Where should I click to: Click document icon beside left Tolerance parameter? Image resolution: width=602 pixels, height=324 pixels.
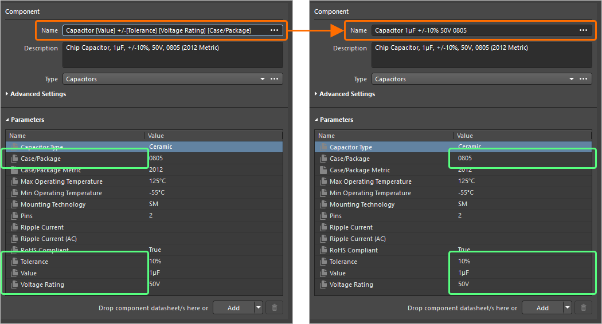coord(14,262)
